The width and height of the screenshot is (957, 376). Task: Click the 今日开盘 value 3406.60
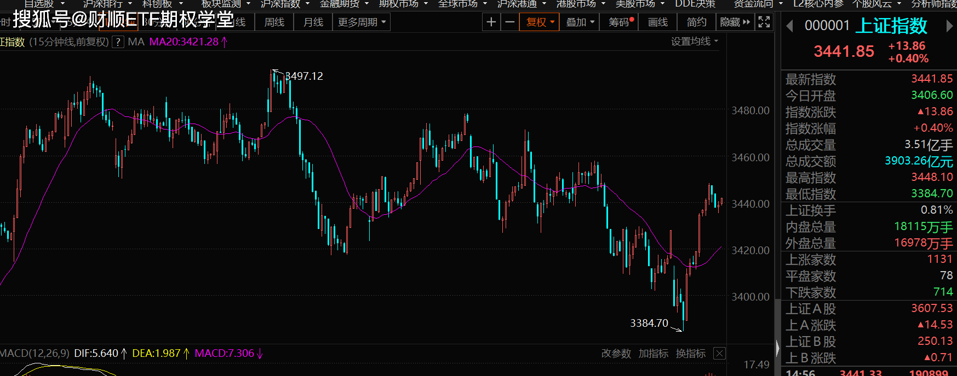pyautogui.click(x=932, y=95)
